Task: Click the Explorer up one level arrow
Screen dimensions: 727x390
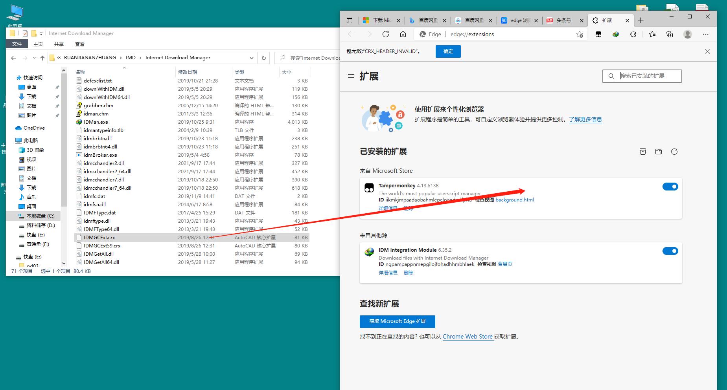Action: pyautogui.click(x=42, y=58)
